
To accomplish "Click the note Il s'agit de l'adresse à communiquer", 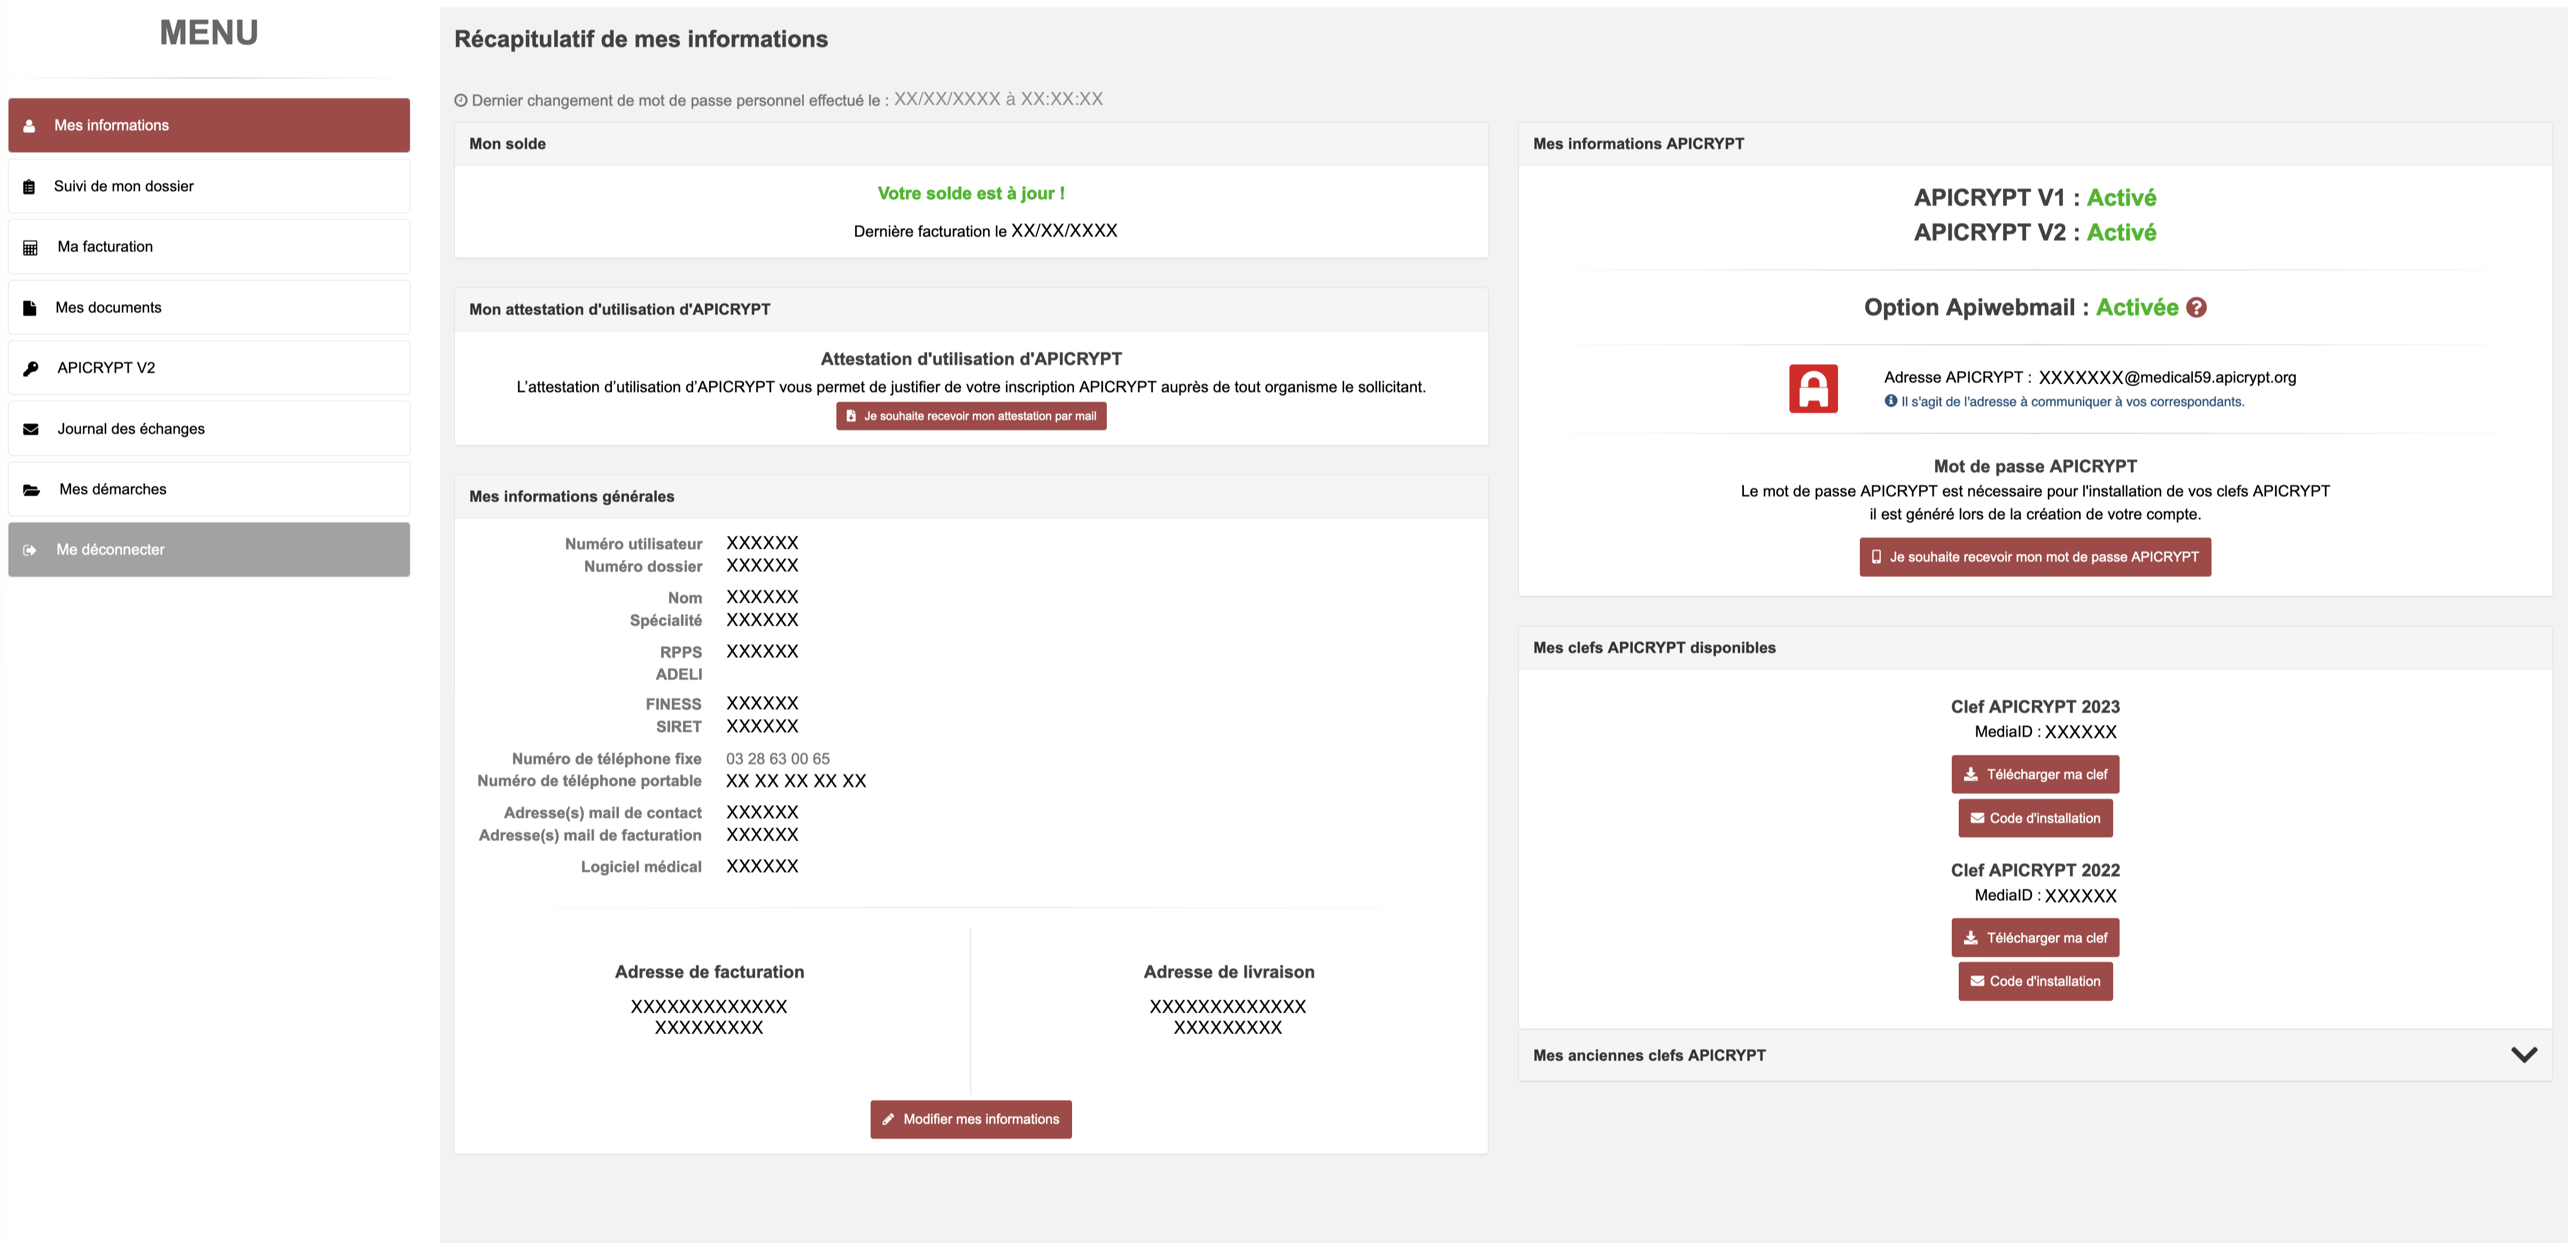I will point(2072,402).
